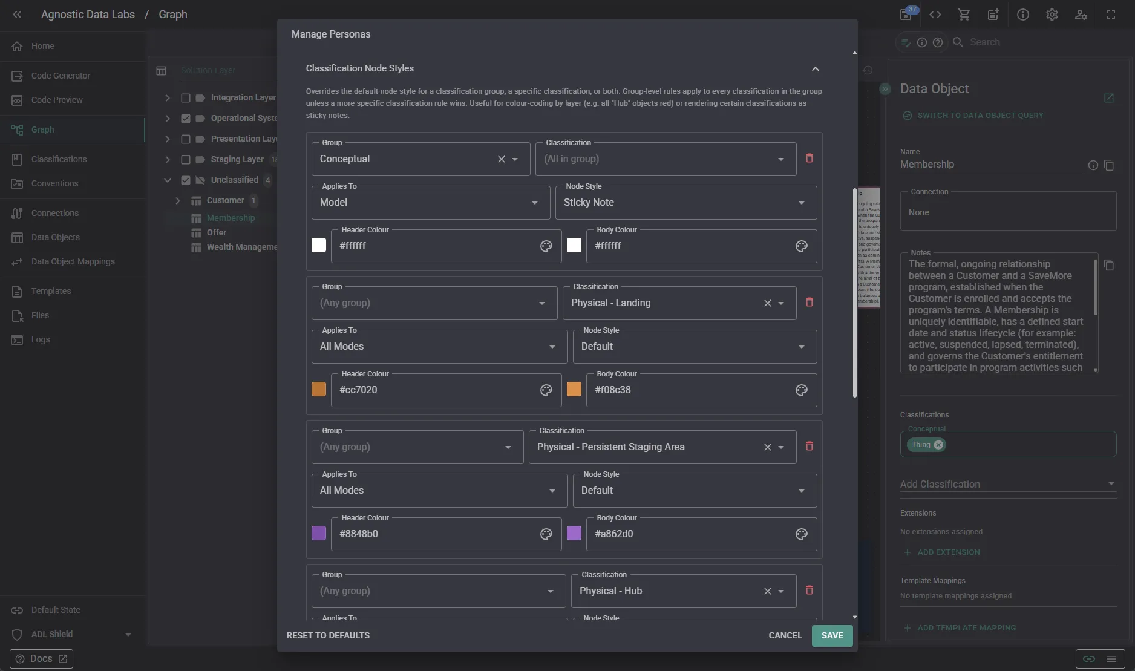Click the info circle icon in top bar
This screenshot has height=671, width=1135.
click(x=1022, y=15)
